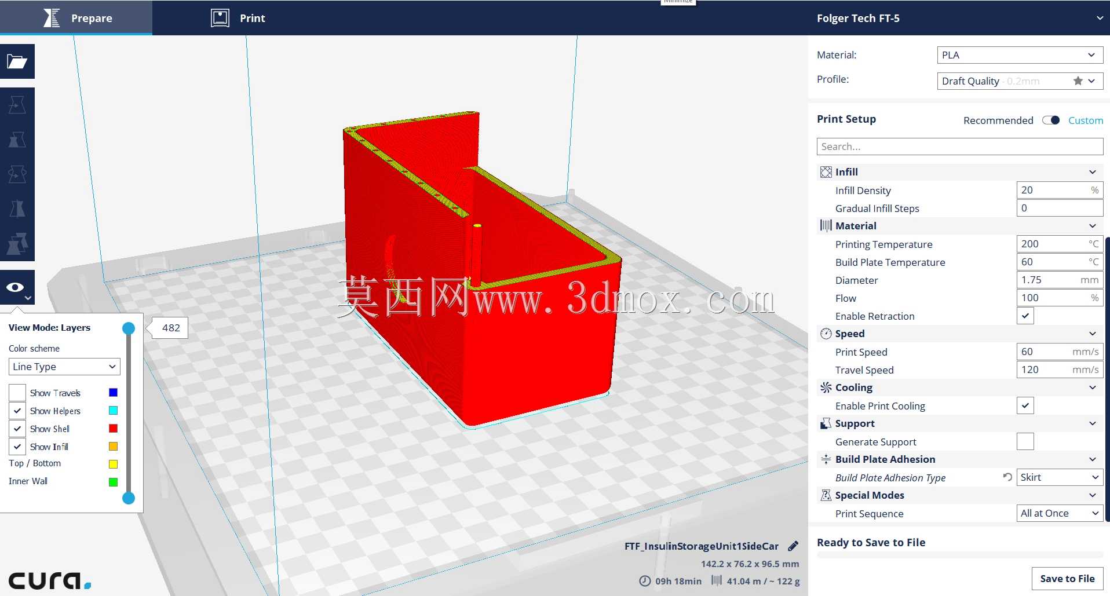
Task: Collapse the Infill section chevron
Action: tap(1092, 172)
